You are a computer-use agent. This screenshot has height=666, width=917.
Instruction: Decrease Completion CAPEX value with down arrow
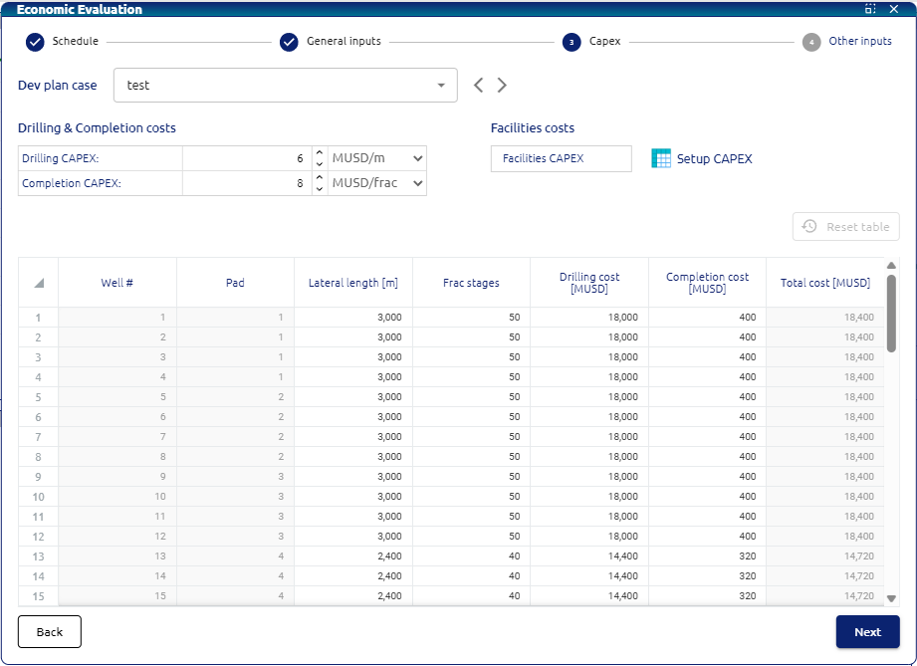point(319,189)
